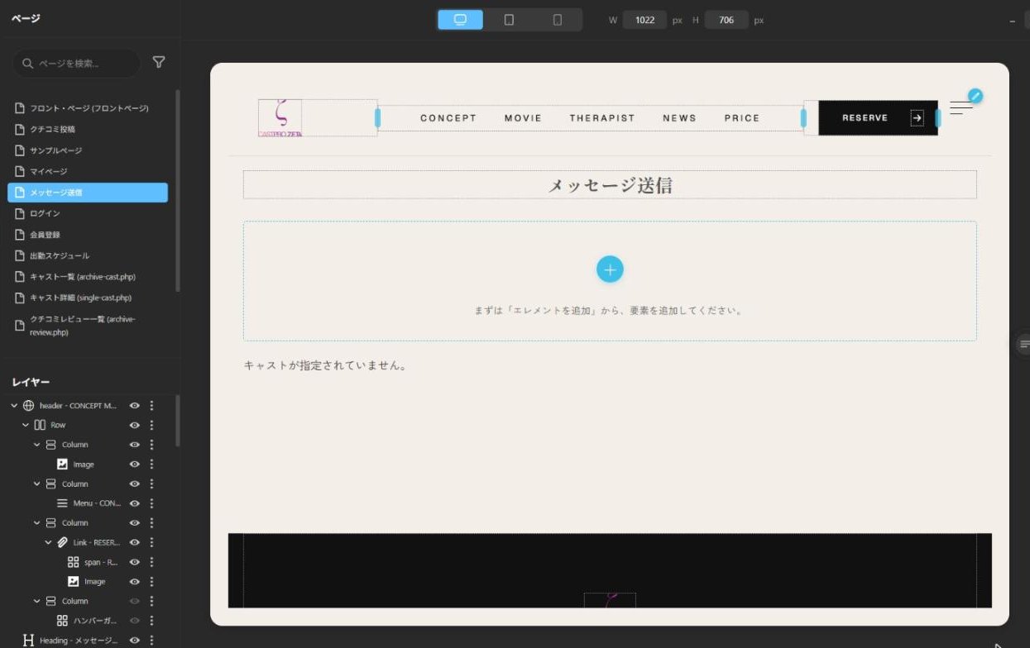Collapse the Column holding the Link layer

click(x=36, y=523)
